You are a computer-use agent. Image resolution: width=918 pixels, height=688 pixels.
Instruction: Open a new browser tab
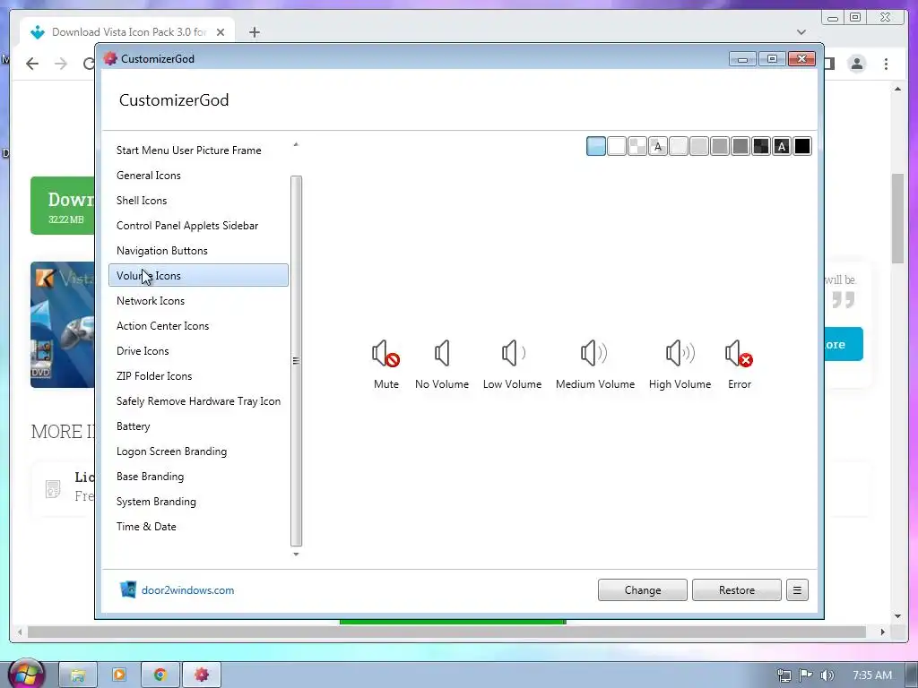[254, 32]
